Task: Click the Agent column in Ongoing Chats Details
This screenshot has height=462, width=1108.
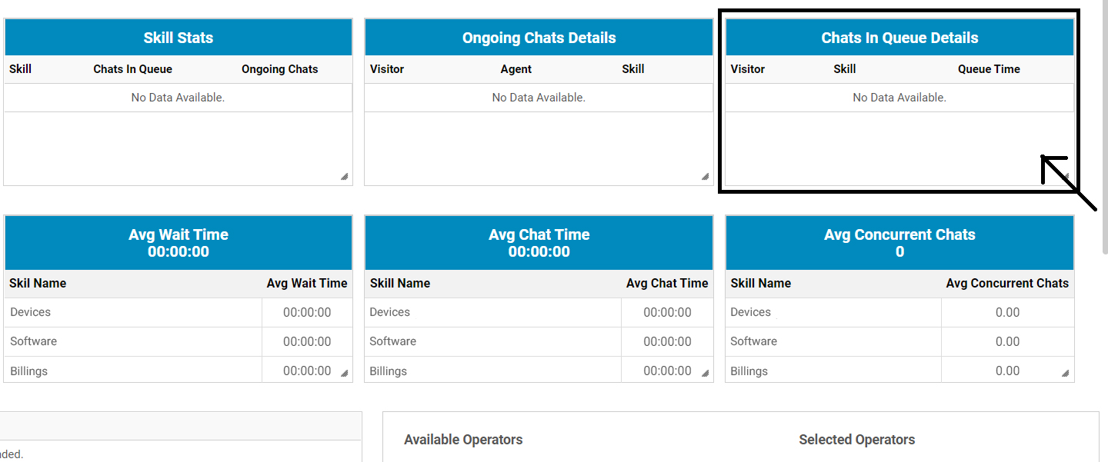Action: point(516,69)
